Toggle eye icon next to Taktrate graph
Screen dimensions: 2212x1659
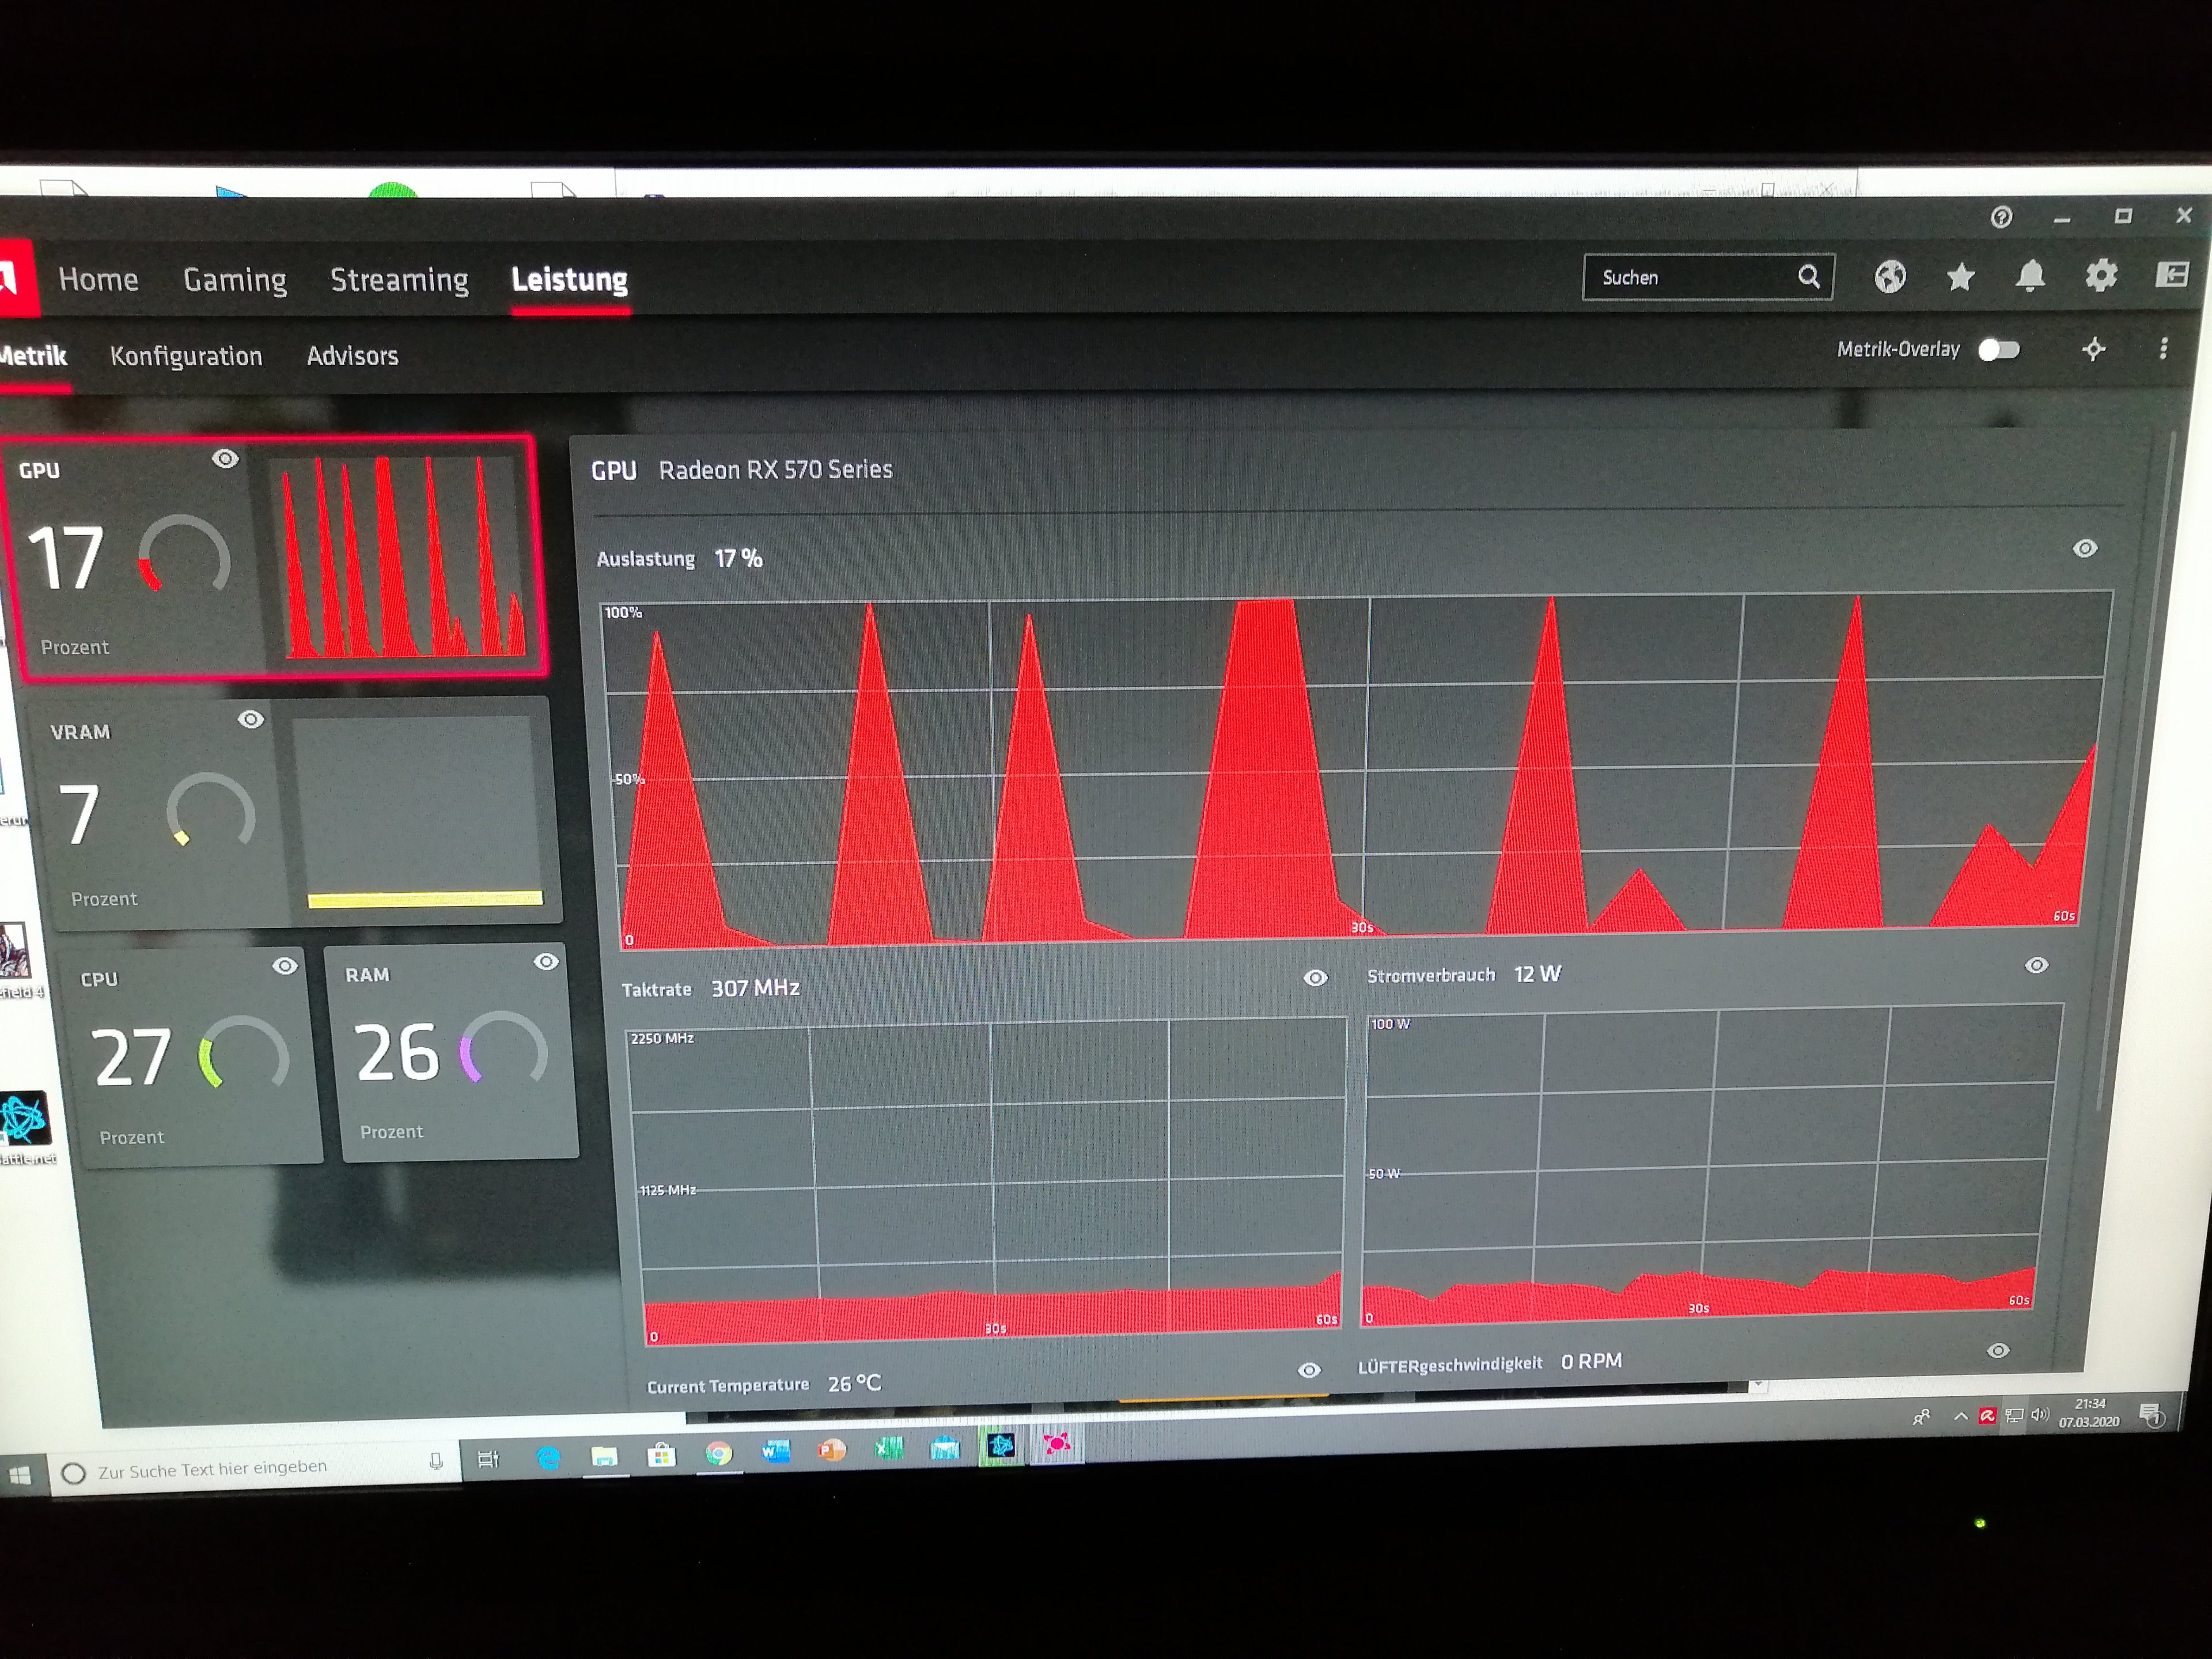pos(1315,978)
